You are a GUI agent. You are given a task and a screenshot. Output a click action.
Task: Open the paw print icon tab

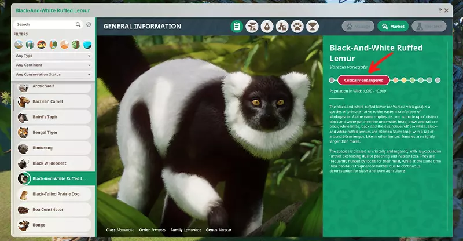coord(297,27)
